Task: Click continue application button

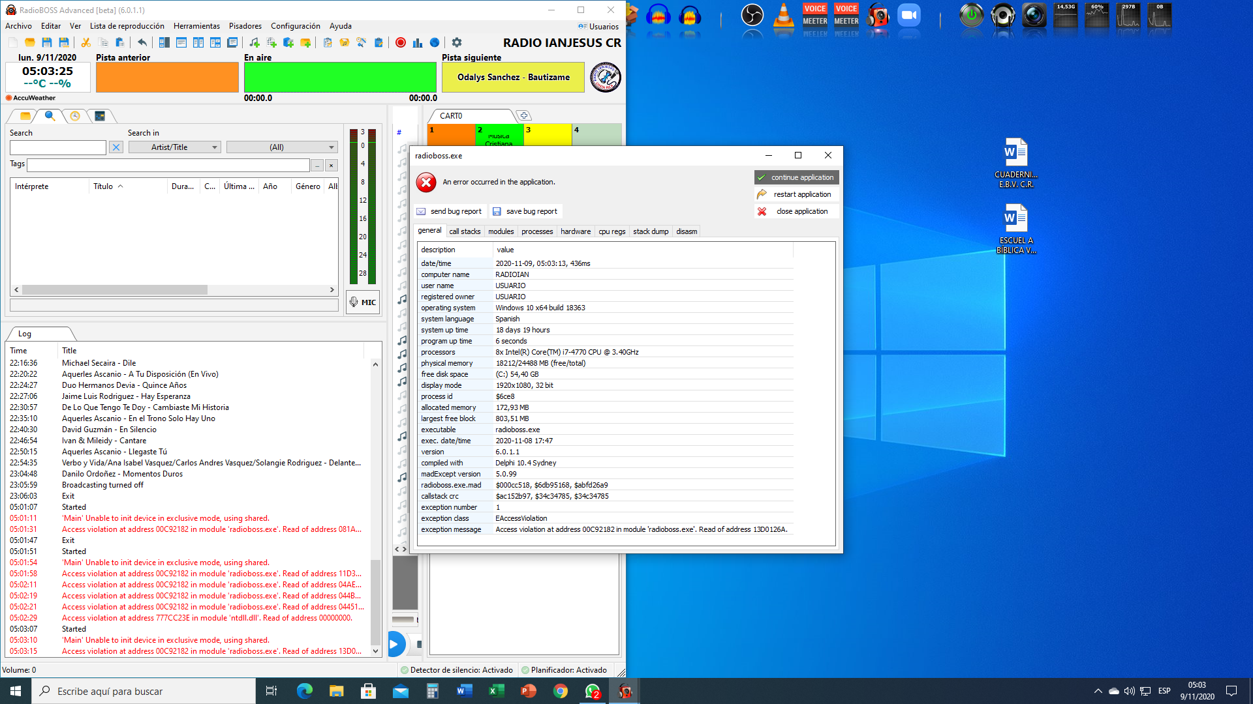Action: coord(796,177)
